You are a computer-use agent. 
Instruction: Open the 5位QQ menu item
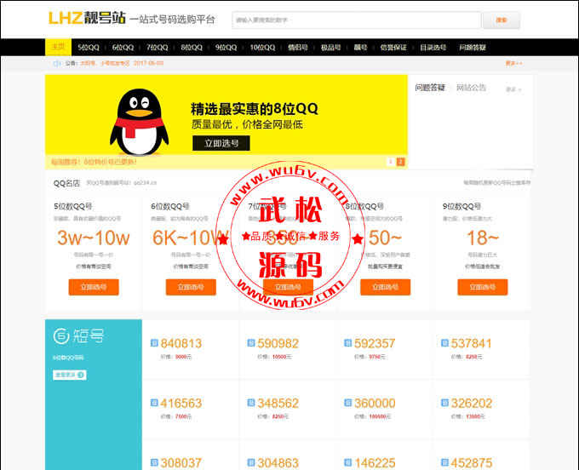click(x=89, y=48)
